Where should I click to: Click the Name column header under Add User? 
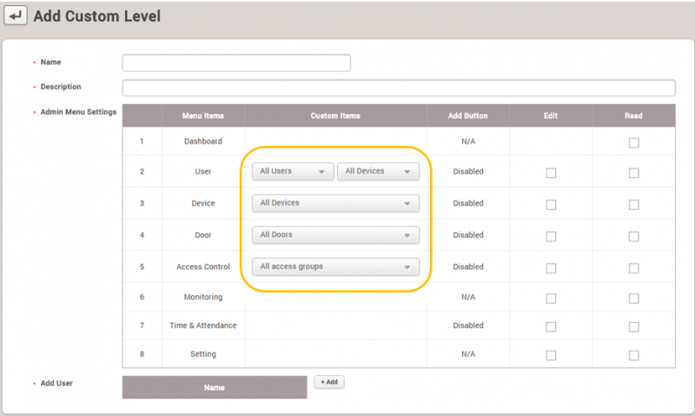click(x=215, y=387)
